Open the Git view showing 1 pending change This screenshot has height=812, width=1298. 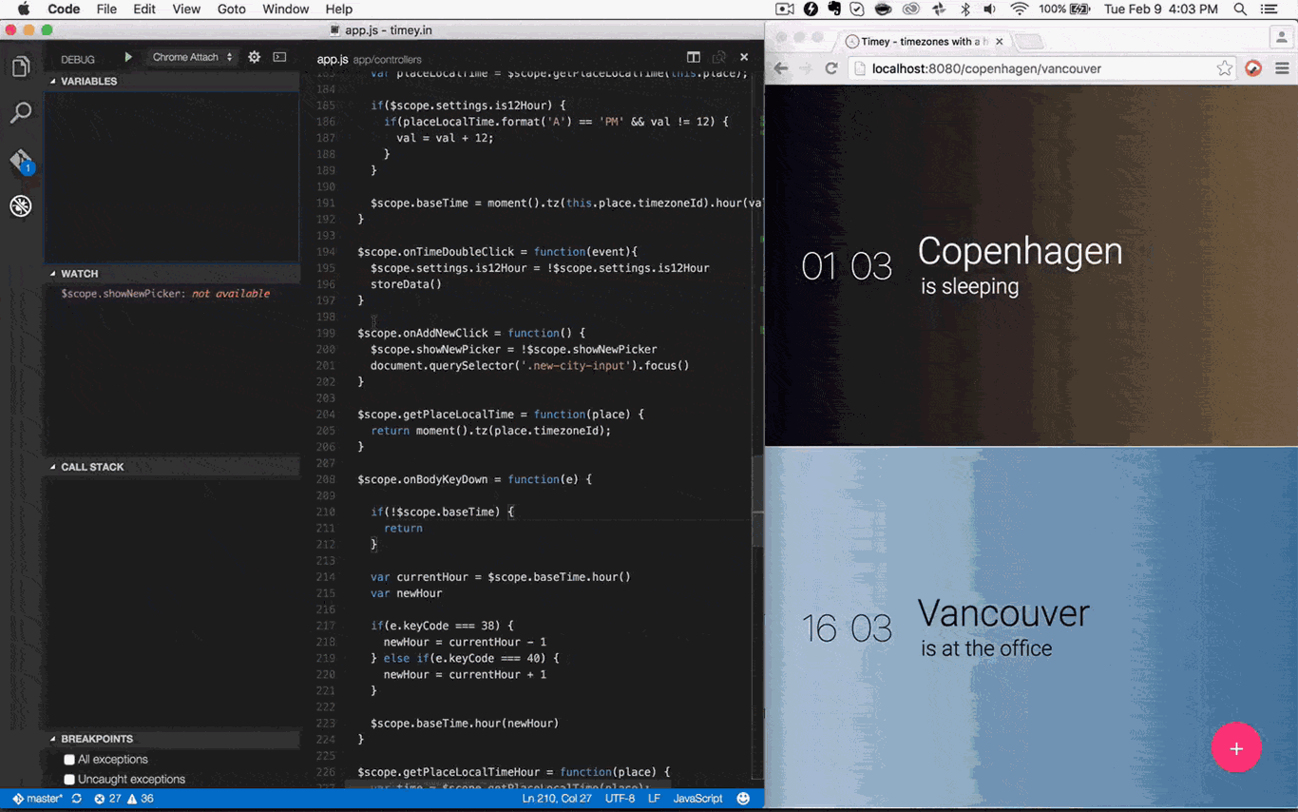21,160
